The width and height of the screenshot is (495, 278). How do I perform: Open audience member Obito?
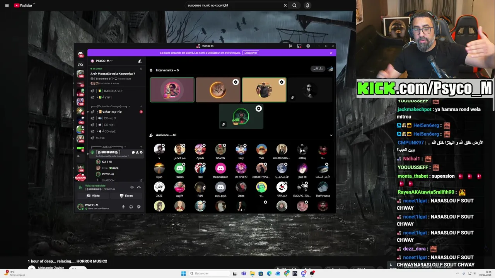[241, 190]
